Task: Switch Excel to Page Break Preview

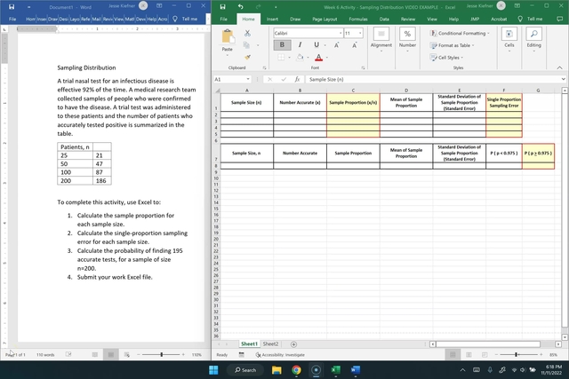Action: point(485,355)
